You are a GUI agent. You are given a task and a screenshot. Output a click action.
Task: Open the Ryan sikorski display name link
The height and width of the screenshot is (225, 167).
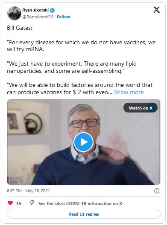(x=35, y=10)
